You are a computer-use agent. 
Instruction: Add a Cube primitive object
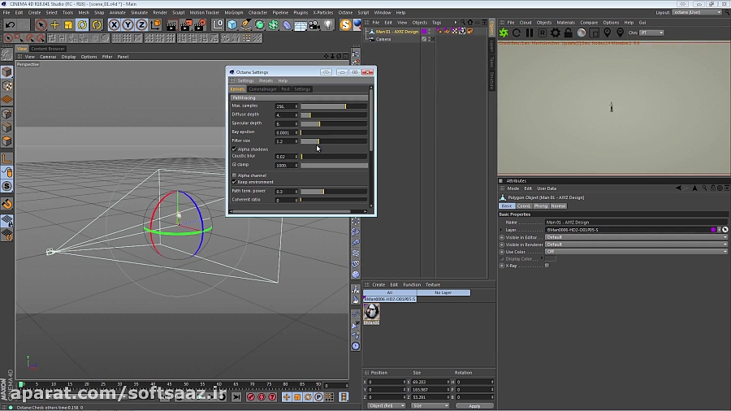coord(232,24)
